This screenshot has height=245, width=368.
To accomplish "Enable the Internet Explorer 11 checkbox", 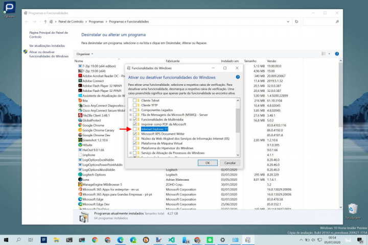I will point(135,129).
